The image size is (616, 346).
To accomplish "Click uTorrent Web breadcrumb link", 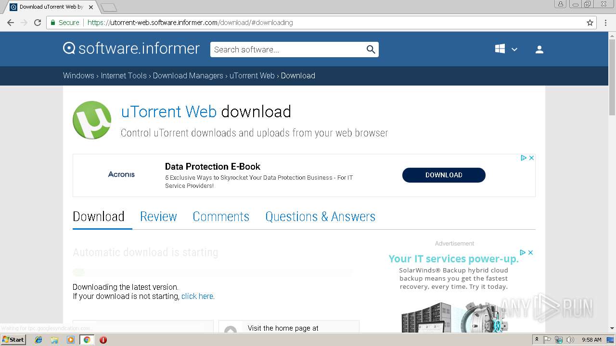I will [x=252, y=75].
